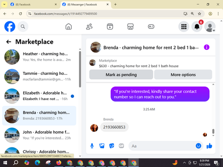Open the Windows Start menu
Screen dimensions: 223x167
[x=5, y=163]
